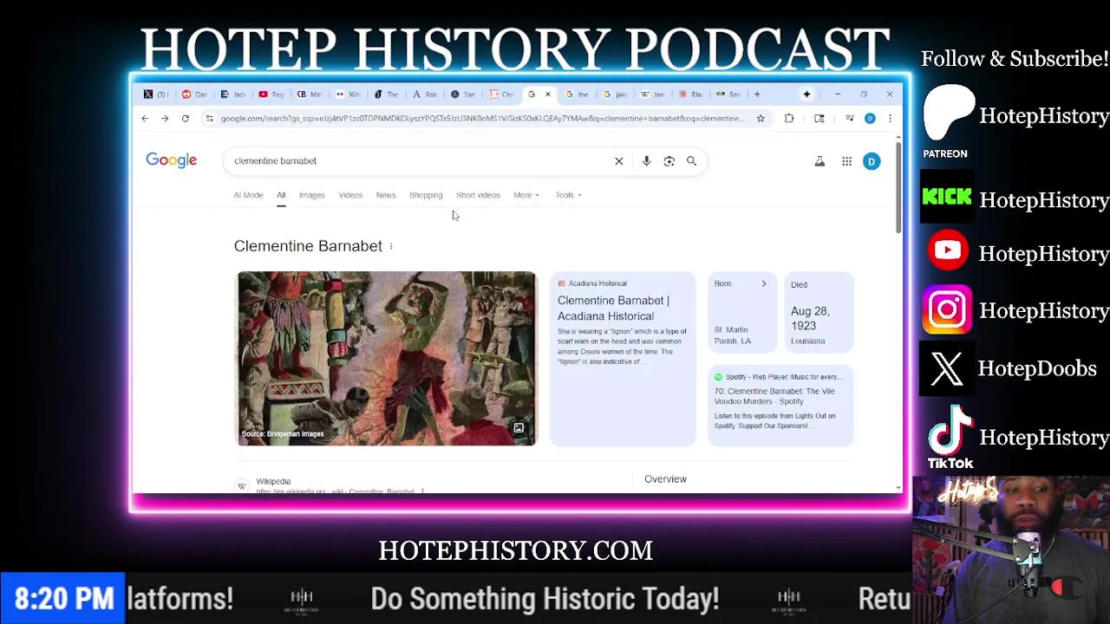
Task: Select the Images search tab
Action: pos(311,195)
